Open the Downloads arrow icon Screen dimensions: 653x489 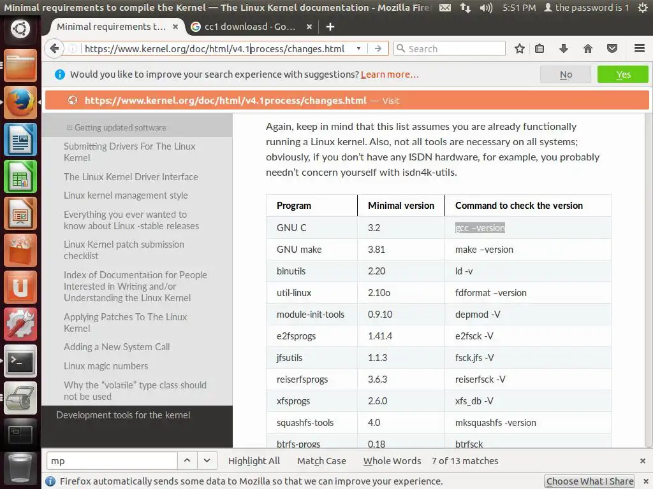pos(564,48)
